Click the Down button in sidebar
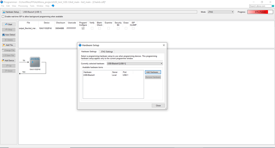This screenshot has height=148, width=275. (x=9, y=71)
